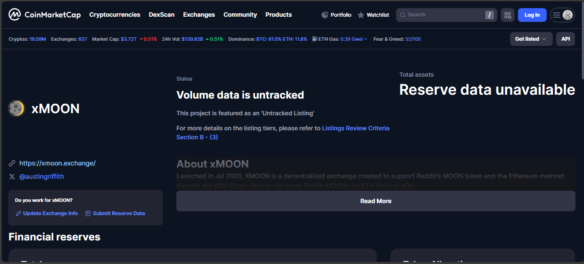Click Update Exchange Info link
The width and height of the screenshot is (584, 264).
pyautogui.click(x=47, y=213)
